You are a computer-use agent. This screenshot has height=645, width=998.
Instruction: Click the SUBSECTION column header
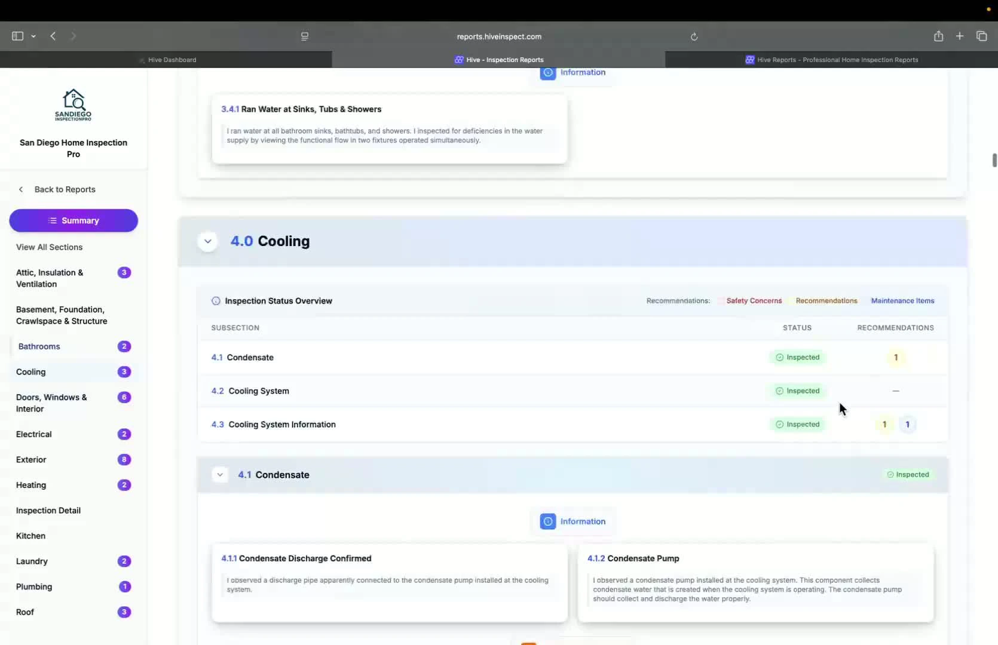[235, 328]
